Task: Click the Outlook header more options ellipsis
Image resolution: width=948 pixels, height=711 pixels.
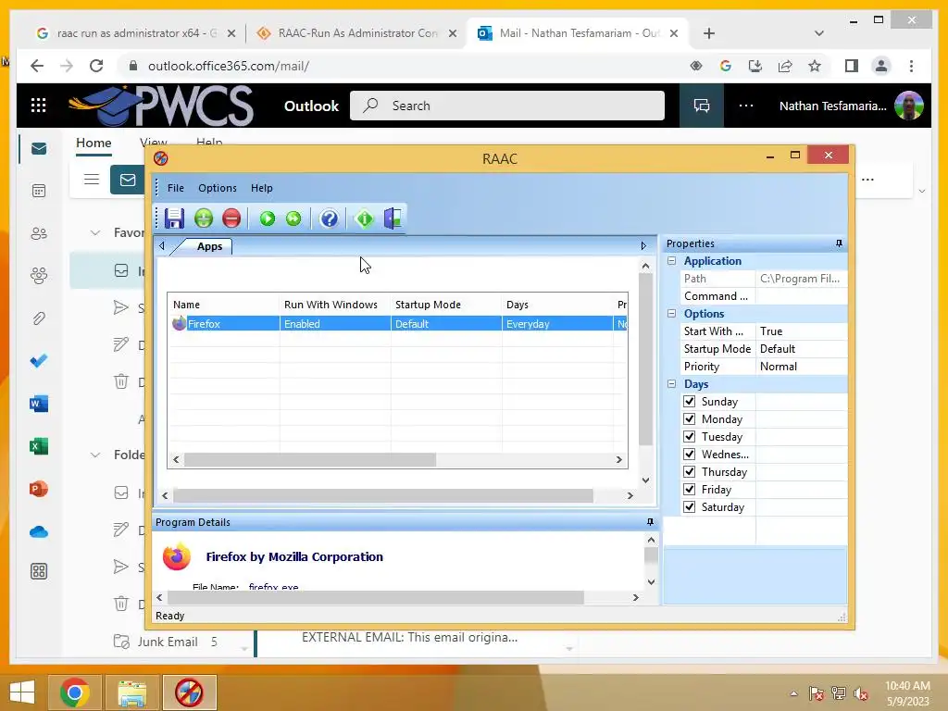Action: click(746, 106)
